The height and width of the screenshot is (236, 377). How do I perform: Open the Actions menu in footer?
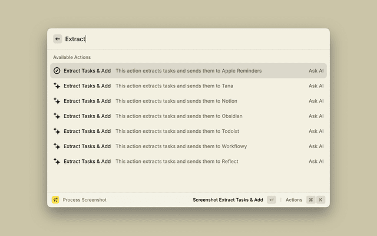point(294,200)
